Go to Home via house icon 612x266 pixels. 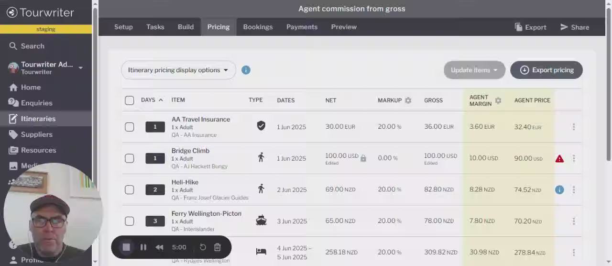tap(13, 88)
